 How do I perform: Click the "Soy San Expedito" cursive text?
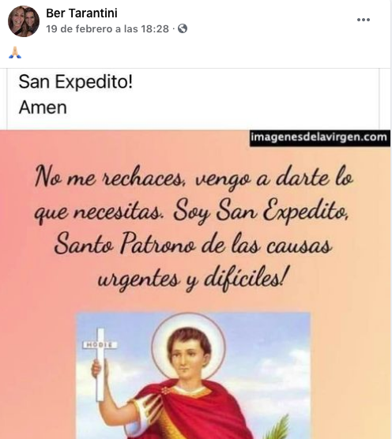(x=261, y=211)
